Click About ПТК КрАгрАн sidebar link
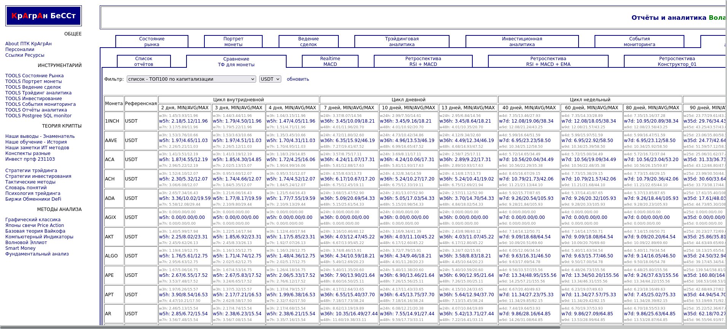 [29, 44]
